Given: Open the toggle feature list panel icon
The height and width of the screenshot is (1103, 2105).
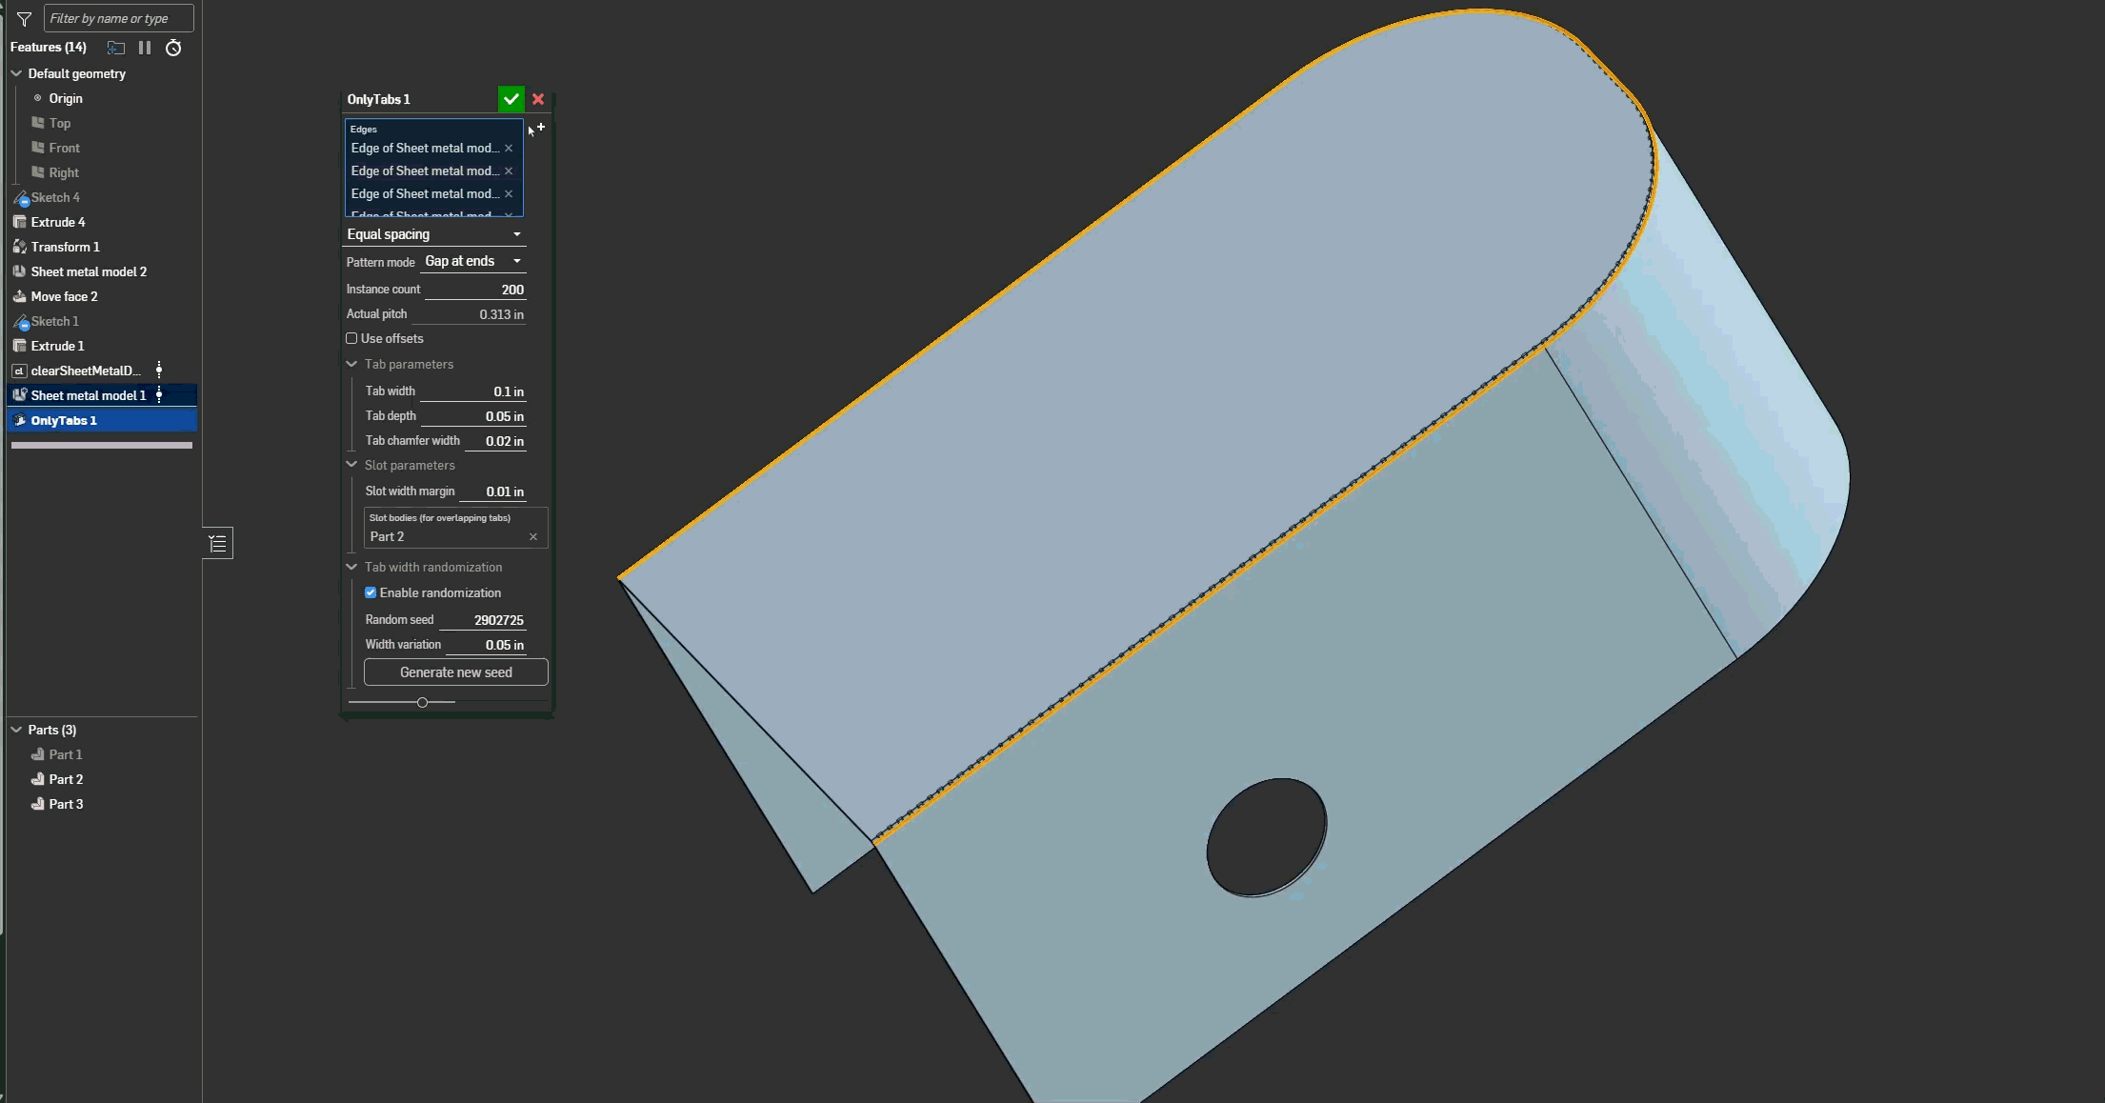Looking at the screenshot, I should point(218,544).
